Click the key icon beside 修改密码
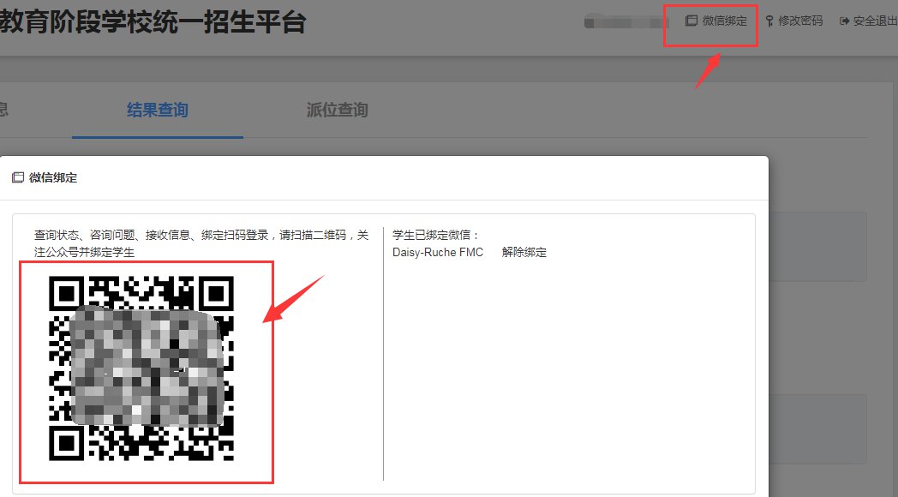 (x=769, y=21)
